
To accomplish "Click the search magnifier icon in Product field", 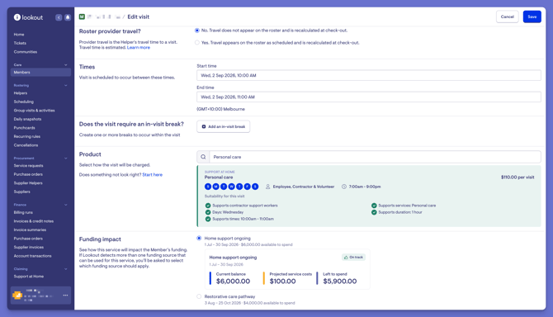I will coord(203,157).
